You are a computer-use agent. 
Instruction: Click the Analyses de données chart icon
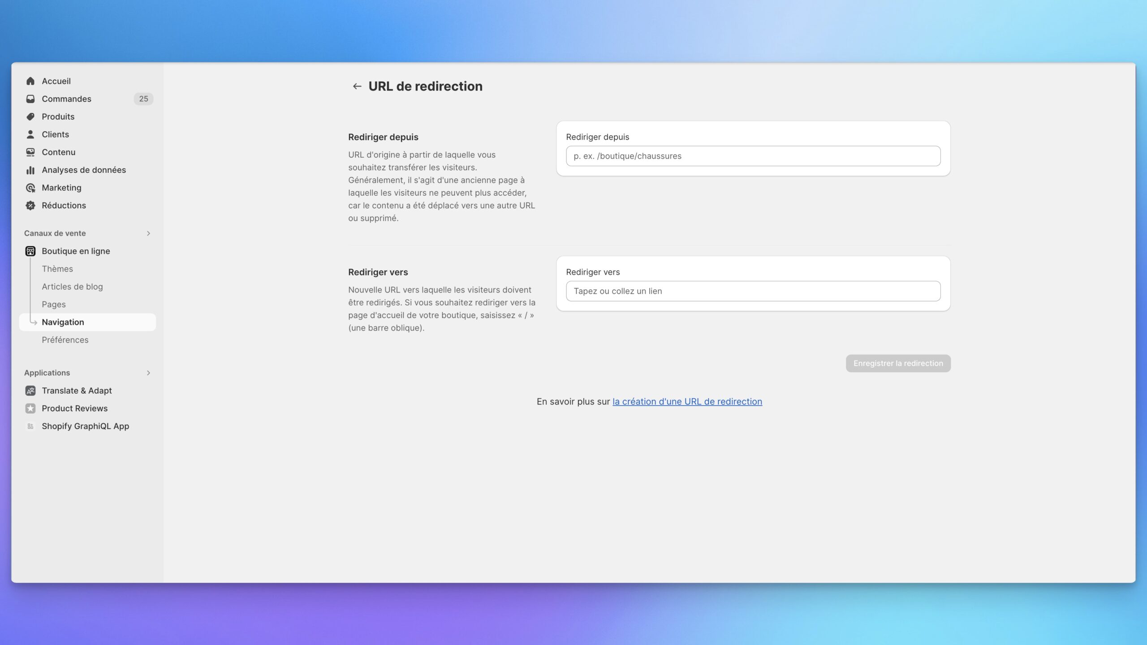[x=30, y=170]
